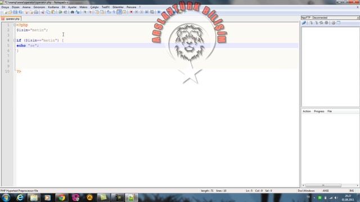
Task: Click the Open file toolbar icon
Action: 10,12
